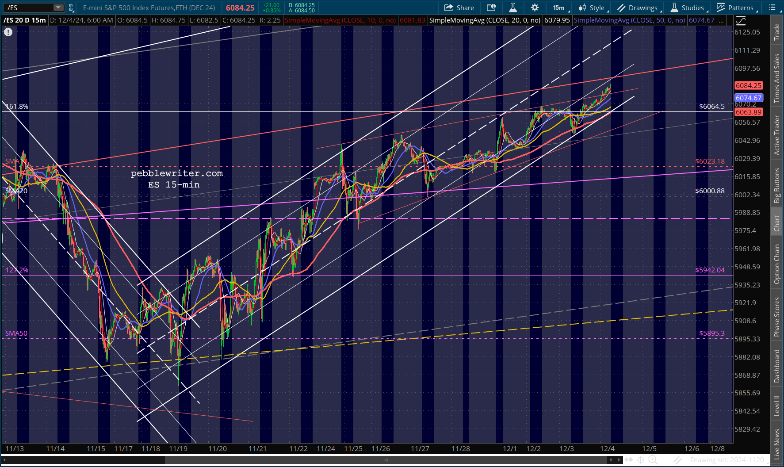The height and width of the screenshot is (467, 784).
Task: Open the chart settings gear
Action: (535, 8)
